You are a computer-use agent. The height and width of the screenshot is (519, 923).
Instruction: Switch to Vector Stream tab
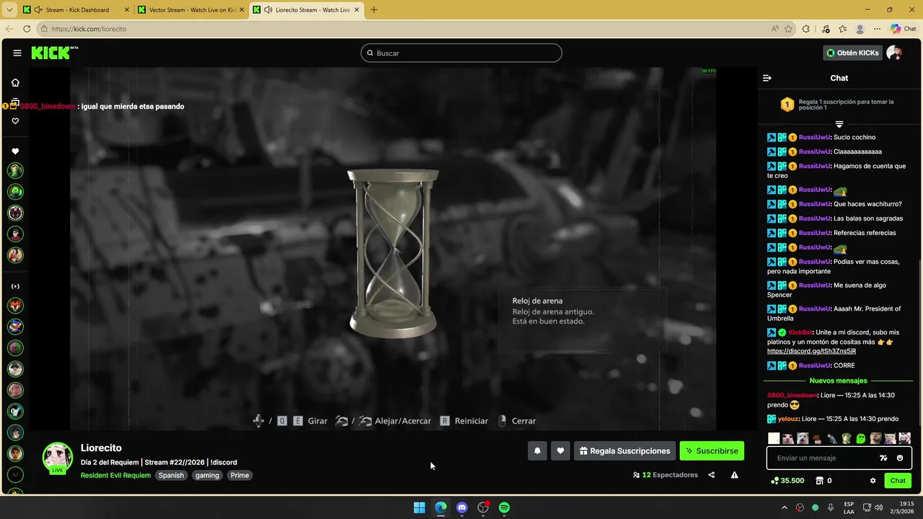click(x=191, y=10)
